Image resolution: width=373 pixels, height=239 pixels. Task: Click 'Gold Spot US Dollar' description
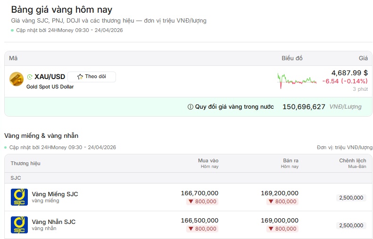(x=50, y=87)
